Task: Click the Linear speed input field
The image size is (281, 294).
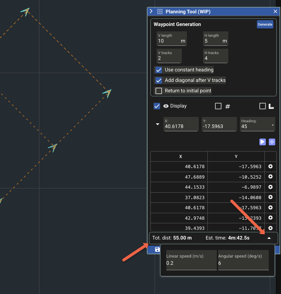Action: [x=191, y=263]
